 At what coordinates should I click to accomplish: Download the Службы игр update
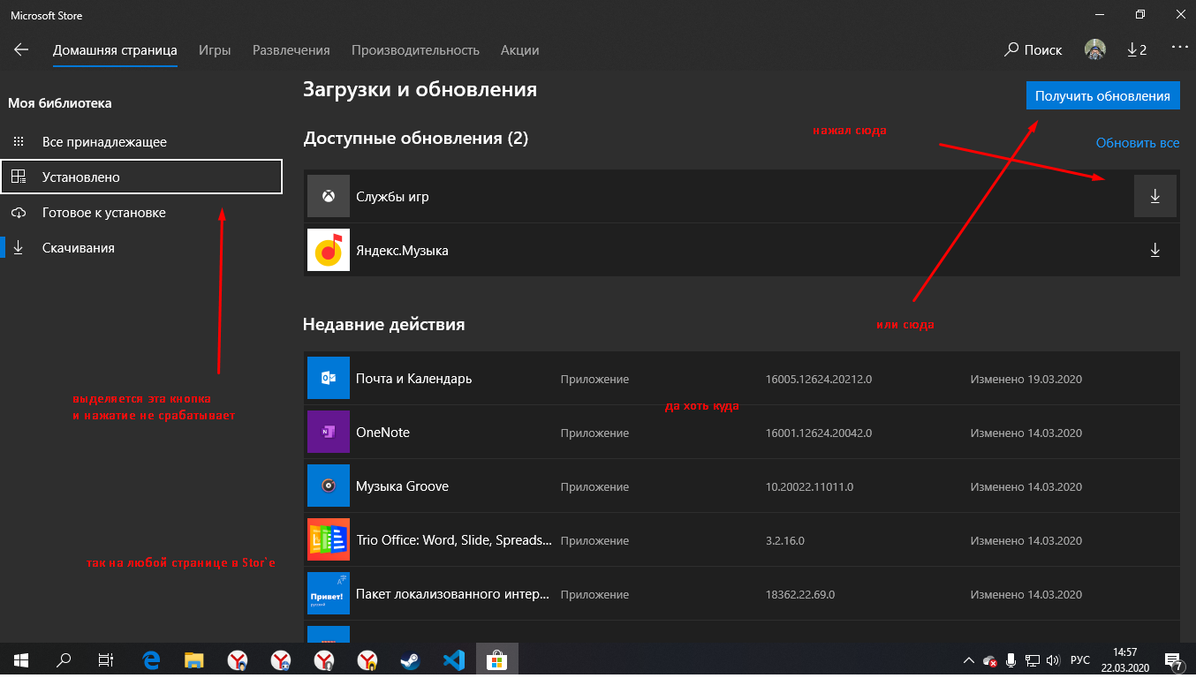coord(1154,196)
